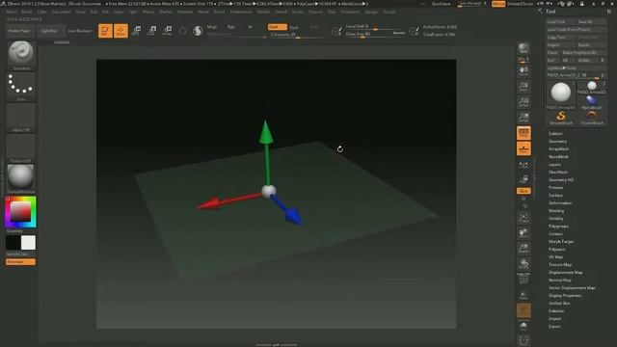Image resolution: width=617 pixels, height=347 pixels.
Task: Click the Solo mode icon
Action: tap(523, 326)
